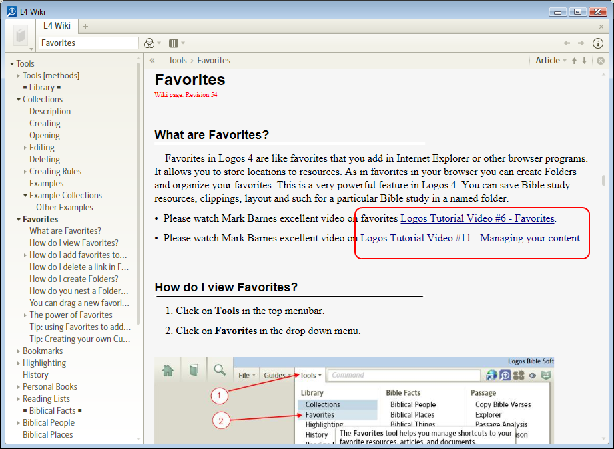Expand the Highlighting tree node

(x=19, y=363)
